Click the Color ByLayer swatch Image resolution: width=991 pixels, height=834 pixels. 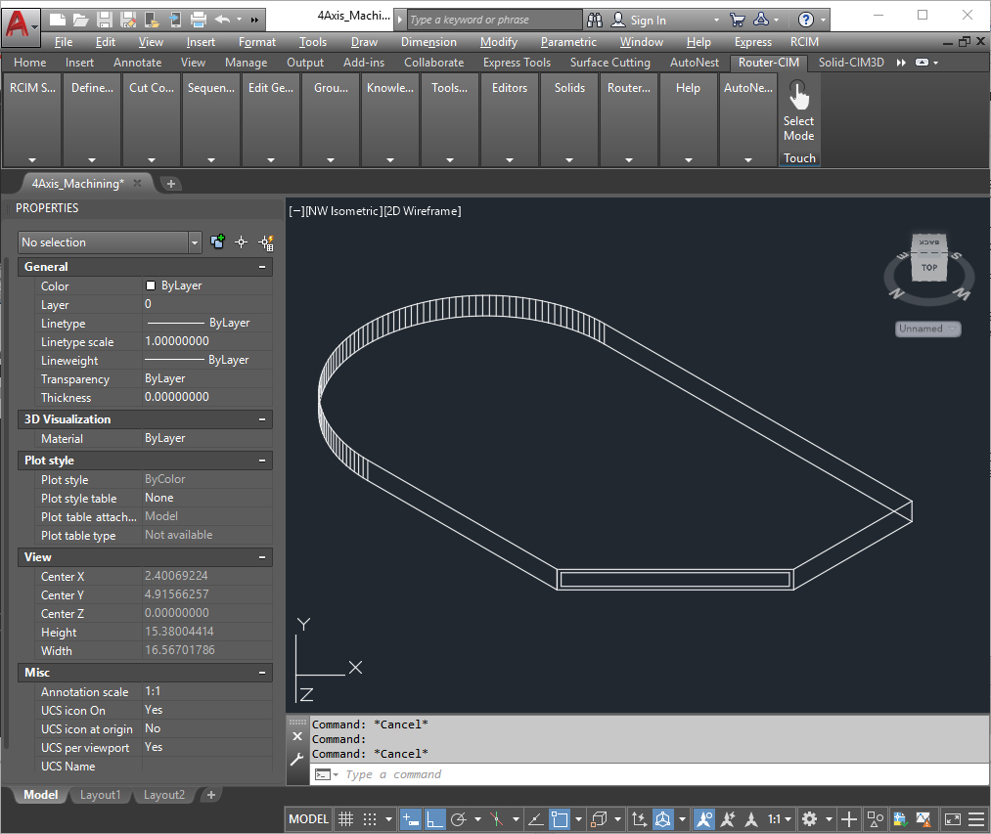(151, 285)
